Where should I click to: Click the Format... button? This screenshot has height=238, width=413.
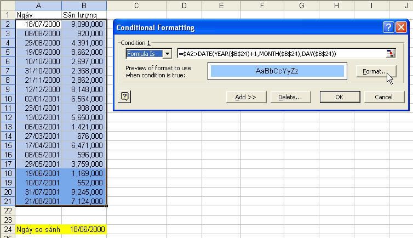pyautogui.click(x=376, y=71)
